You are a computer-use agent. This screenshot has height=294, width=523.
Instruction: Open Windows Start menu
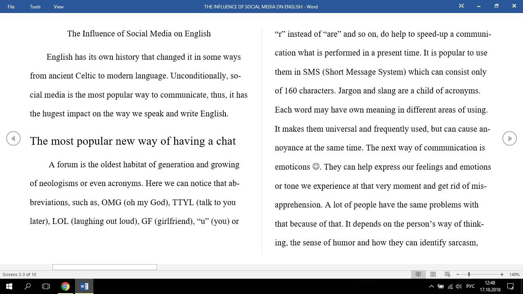(x=9, y=286)
